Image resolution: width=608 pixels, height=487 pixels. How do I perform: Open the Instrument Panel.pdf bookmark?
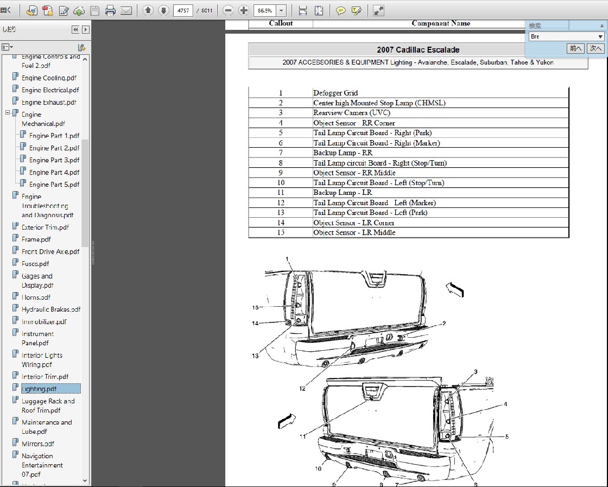tap(37, 338)
